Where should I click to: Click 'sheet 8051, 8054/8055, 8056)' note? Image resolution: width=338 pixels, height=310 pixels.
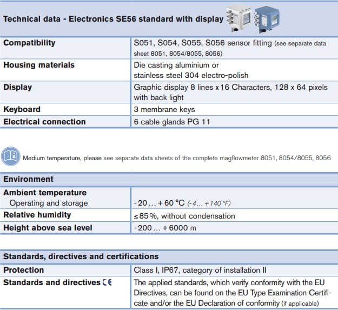click(178, 54)
